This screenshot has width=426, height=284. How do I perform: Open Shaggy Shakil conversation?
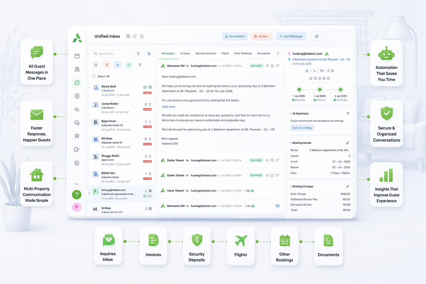pyautogui.click(x=122, y=160)
